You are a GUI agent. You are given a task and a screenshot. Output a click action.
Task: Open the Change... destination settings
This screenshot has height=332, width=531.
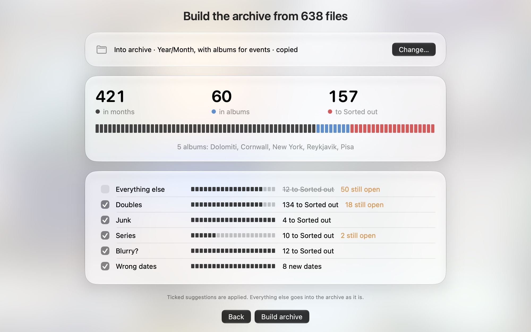pos(414,49)
